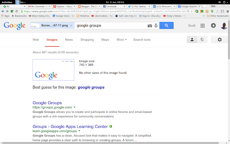Click the Google logo
230x144 pixels.
[x=14, y=26]
